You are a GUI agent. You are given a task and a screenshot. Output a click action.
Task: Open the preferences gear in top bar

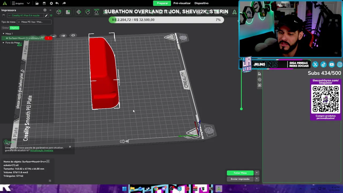[x=51, y=3]
